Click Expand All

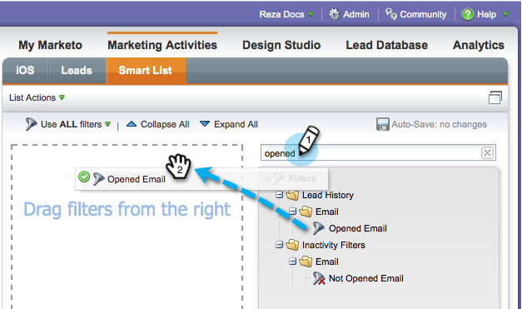(x=236, y=124)
